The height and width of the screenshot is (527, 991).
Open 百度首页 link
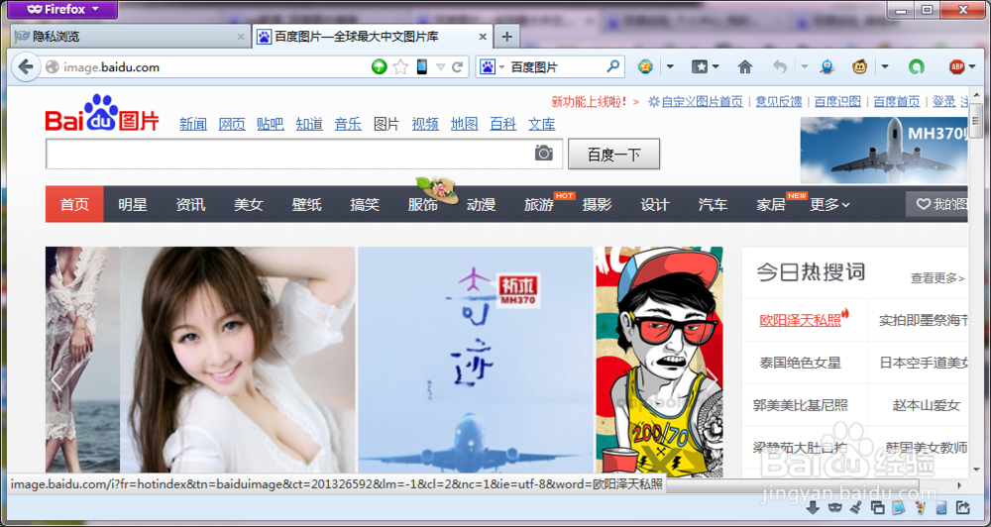[897, 102]
